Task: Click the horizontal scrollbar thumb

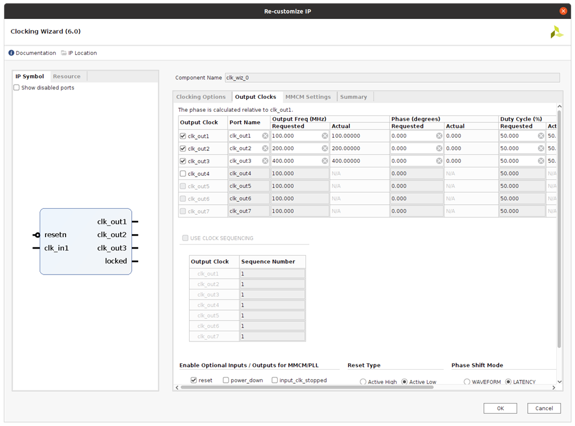Action: tap(307, 388)
